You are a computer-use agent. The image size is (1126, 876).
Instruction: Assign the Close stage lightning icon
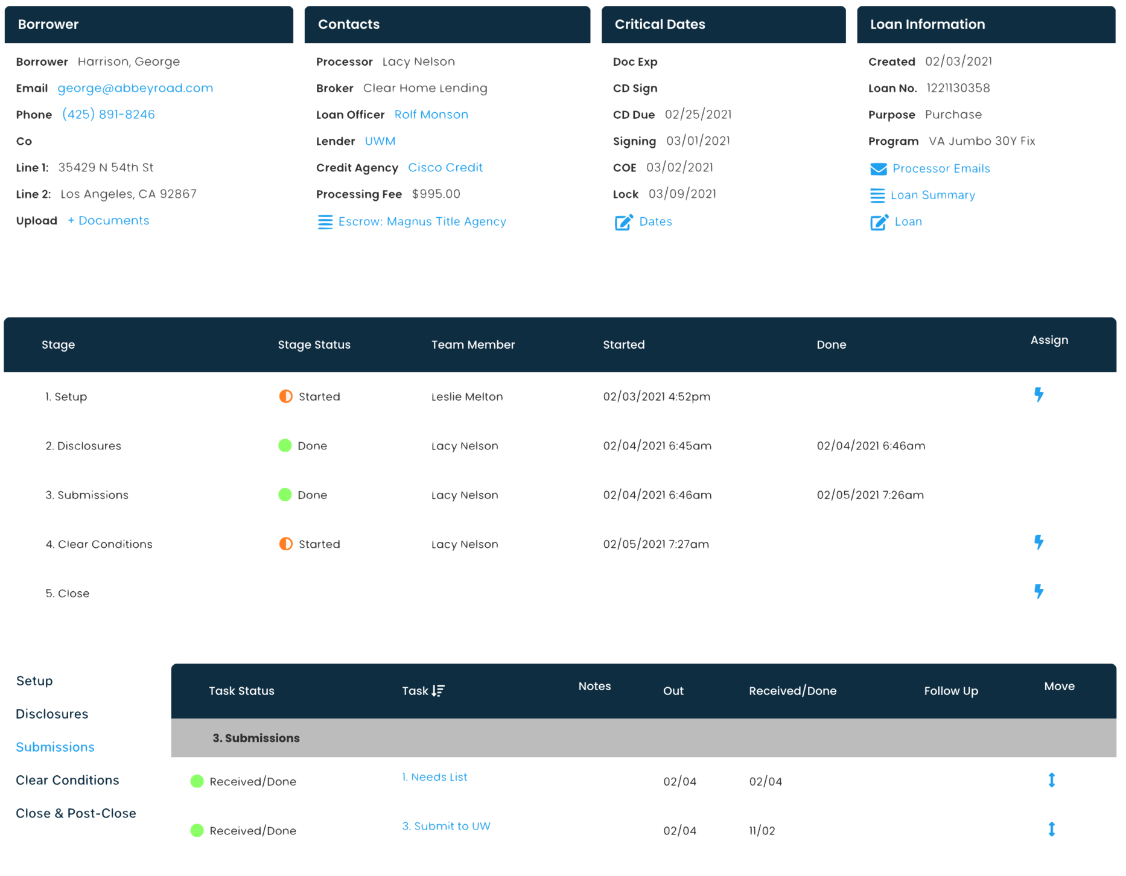pyautogui.click(x=1039, y=592)
